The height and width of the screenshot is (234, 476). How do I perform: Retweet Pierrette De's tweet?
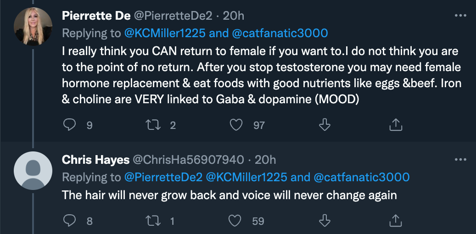[153, 125]
